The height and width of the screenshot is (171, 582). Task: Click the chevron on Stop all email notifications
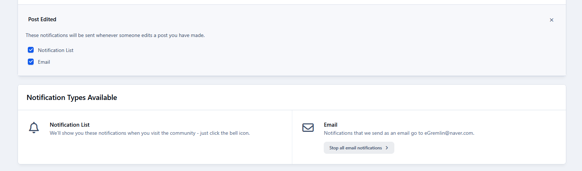point(387,148)
